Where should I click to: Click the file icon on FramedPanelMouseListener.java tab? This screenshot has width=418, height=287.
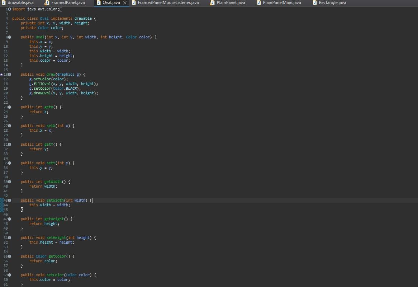tap(134, 3)
